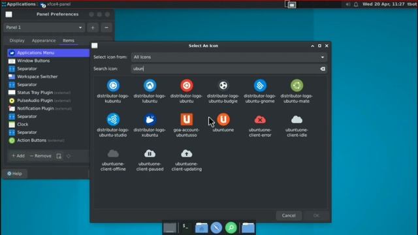Clear the search icon text field
Screen dimensions: 418x235
point(323,69)
